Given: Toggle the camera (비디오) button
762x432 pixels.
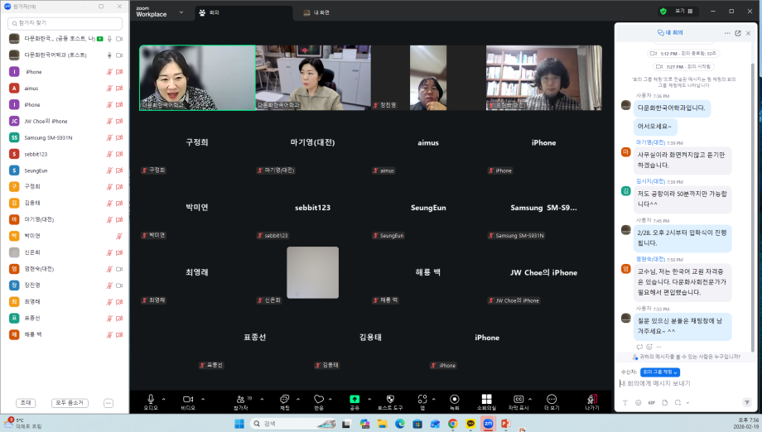Looking at the screenshot, I should coord(187,399).
